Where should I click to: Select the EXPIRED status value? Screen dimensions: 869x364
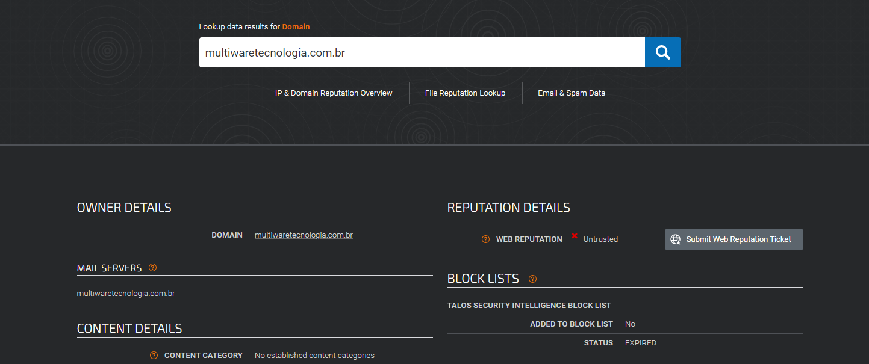pos(641,343)
